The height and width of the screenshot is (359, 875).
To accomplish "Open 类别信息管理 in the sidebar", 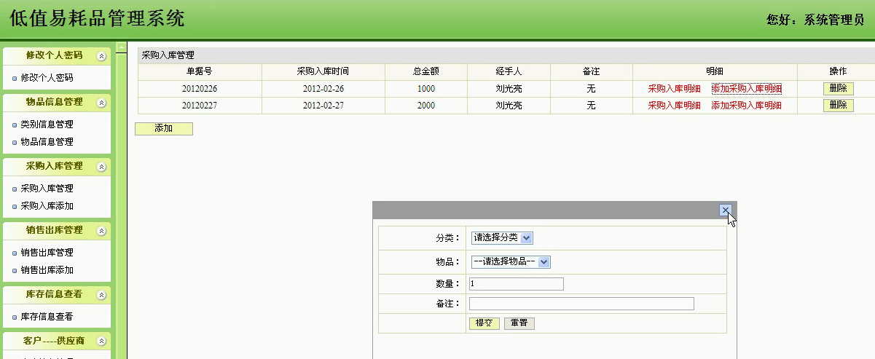I will (x=47, y=125).
